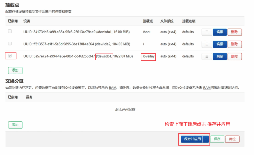Edit the /overlay mount entry with 编辑
Image resolution: width=254 pixels, height=155 pixels.
220,56
